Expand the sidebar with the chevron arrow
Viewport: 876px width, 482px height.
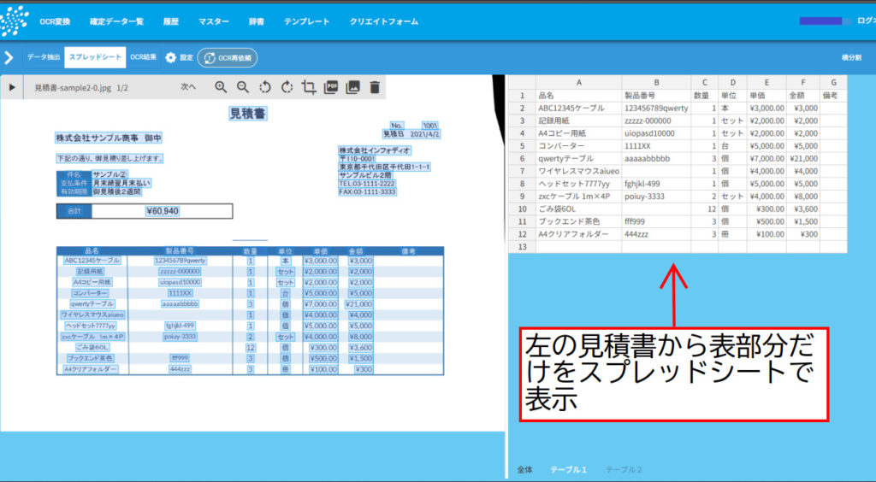point(9,57)
